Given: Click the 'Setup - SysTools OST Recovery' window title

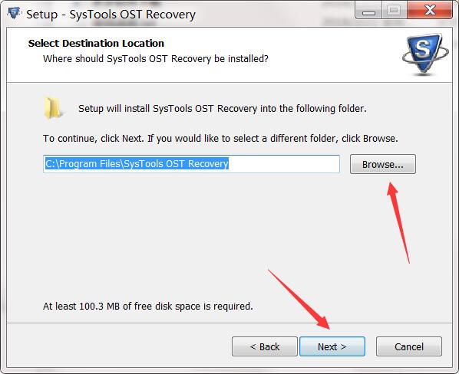Looking at the screenshot, I should [111, 15].
